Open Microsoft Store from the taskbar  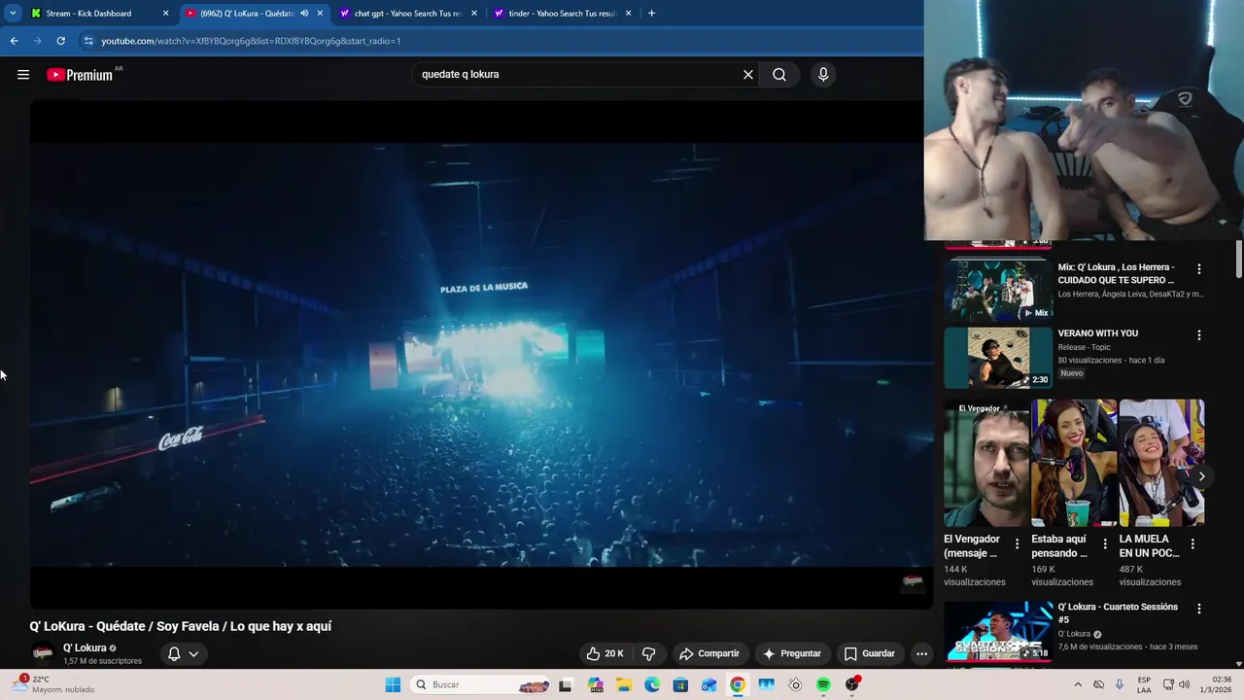tap(680, 684)
